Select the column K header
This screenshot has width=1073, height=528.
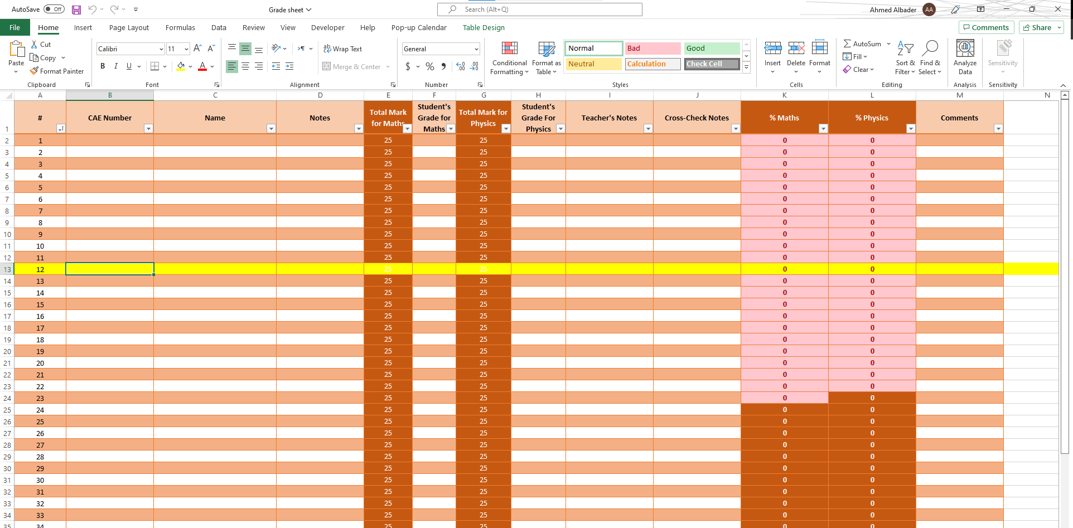[x=784, y=95]
